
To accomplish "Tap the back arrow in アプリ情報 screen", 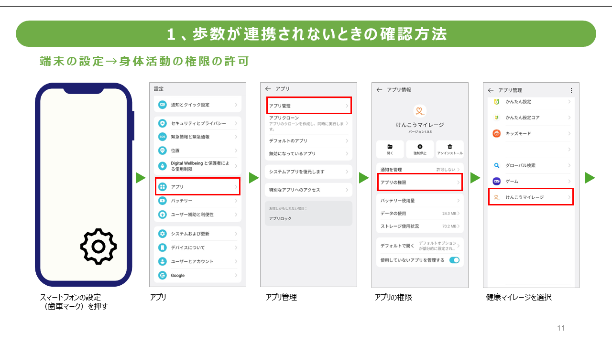I will pos(379,90).
